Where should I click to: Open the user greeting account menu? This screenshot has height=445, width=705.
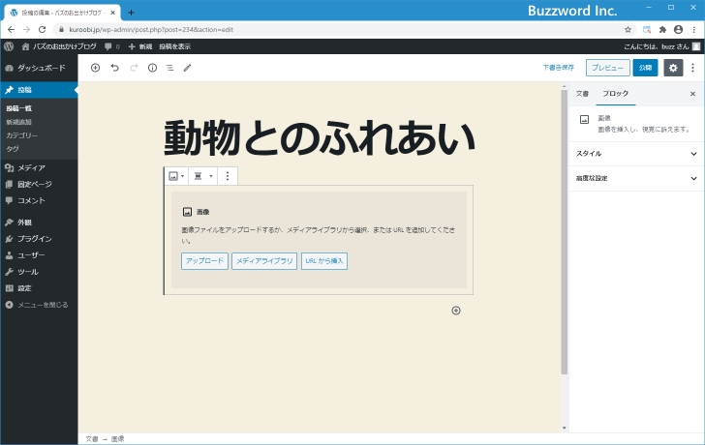point(661,46)
